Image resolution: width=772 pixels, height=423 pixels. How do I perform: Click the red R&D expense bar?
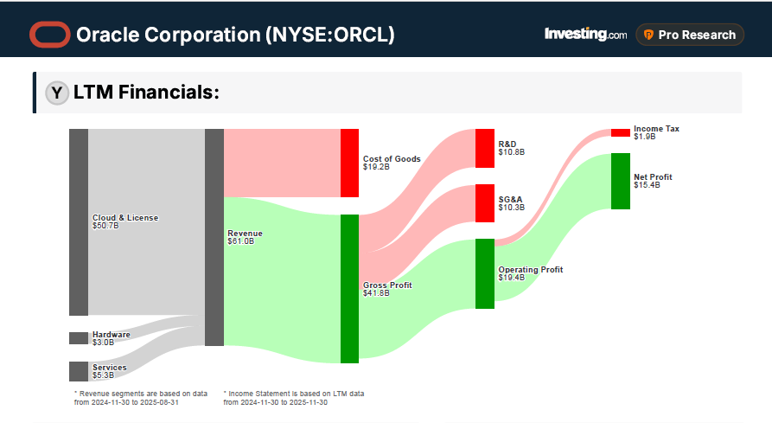[485, 148]
